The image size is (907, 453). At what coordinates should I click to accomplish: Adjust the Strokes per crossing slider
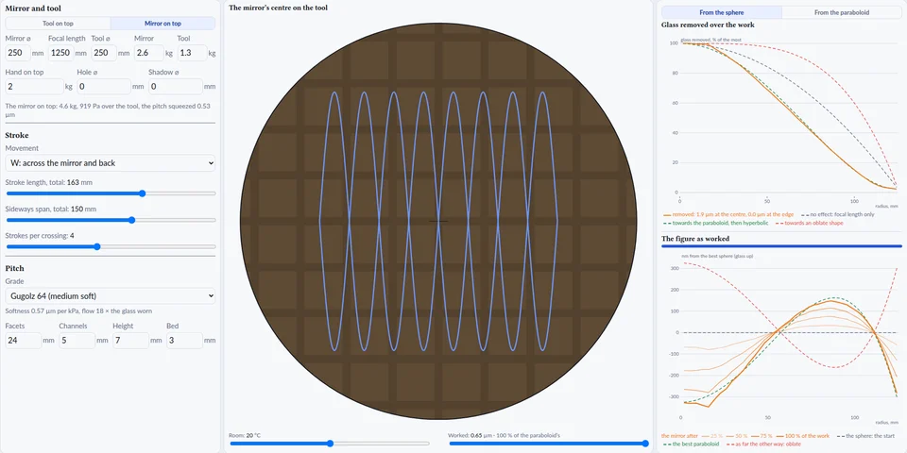[x=111, y=246]
